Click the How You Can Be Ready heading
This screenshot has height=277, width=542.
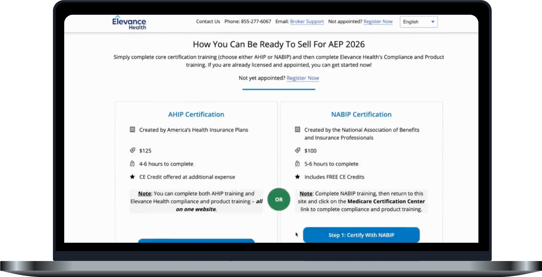click(279, 44)
